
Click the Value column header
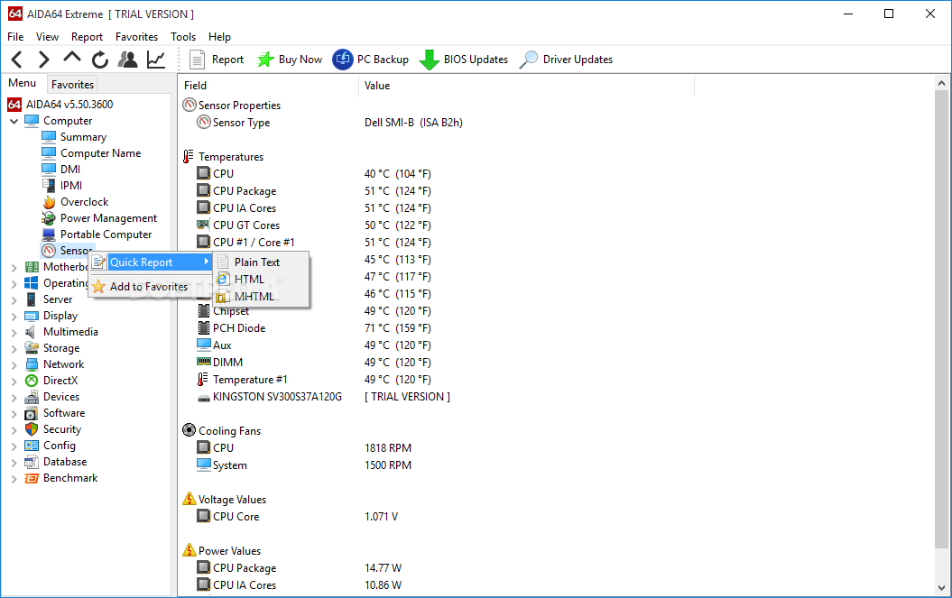pos(526,86)
